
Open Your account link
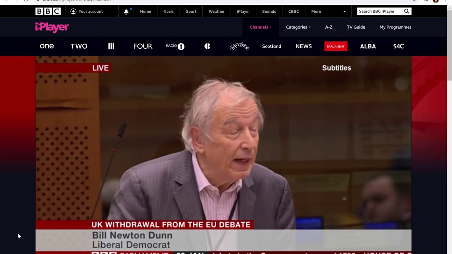[91, 11]
